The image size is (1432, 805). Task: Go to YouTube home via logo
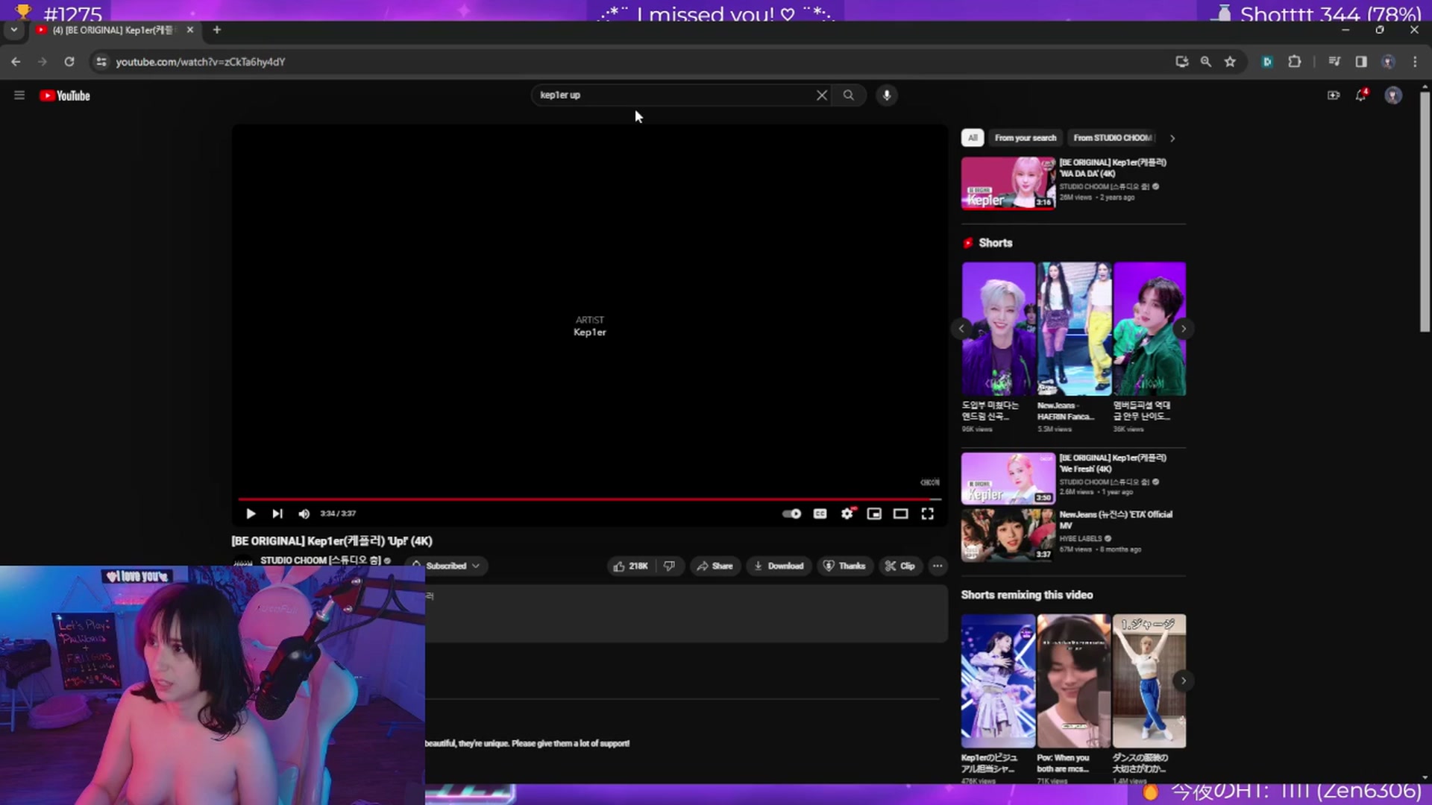pyautogui.click(x=65, y=95)
